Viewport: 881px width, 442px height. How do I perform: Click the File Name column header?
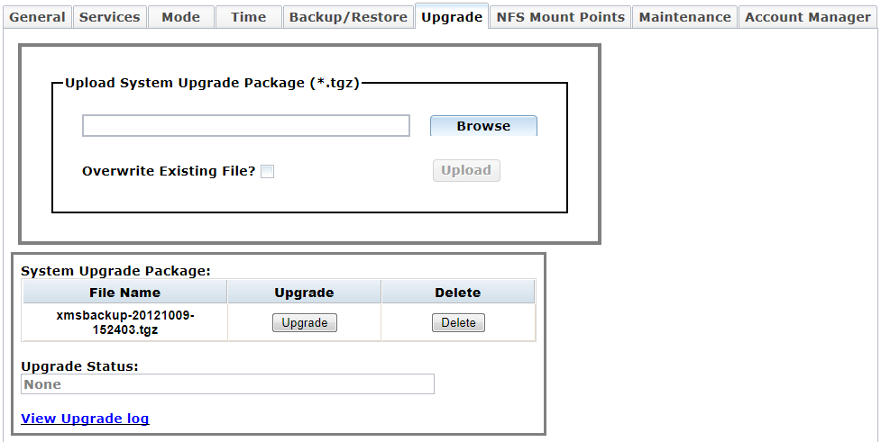click(124, 293)
